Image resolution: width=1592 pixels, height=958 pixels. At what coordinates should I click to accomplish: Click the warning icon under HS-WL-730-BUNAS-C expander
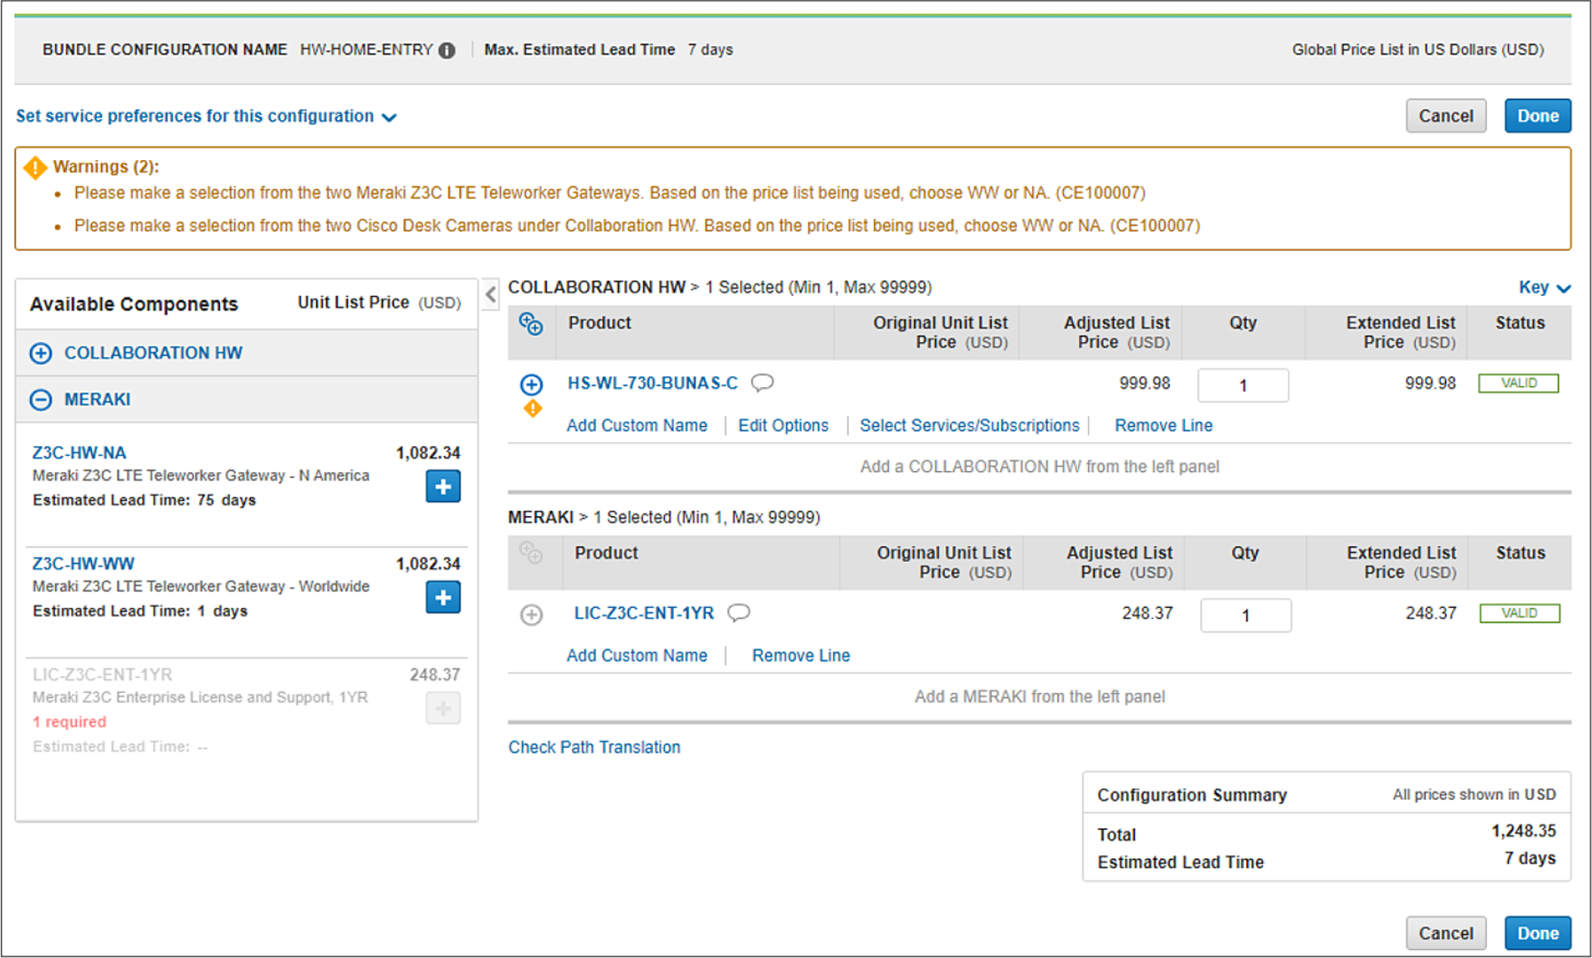click(x=532, y=408)
